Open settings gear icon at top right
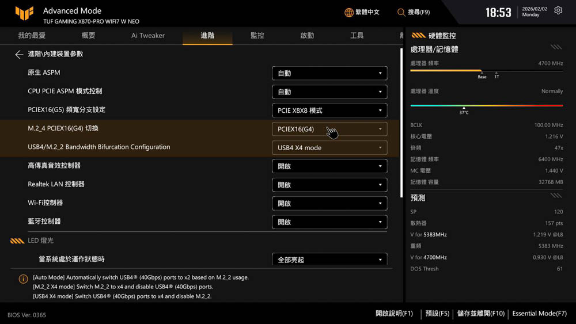 pos(558,11)
